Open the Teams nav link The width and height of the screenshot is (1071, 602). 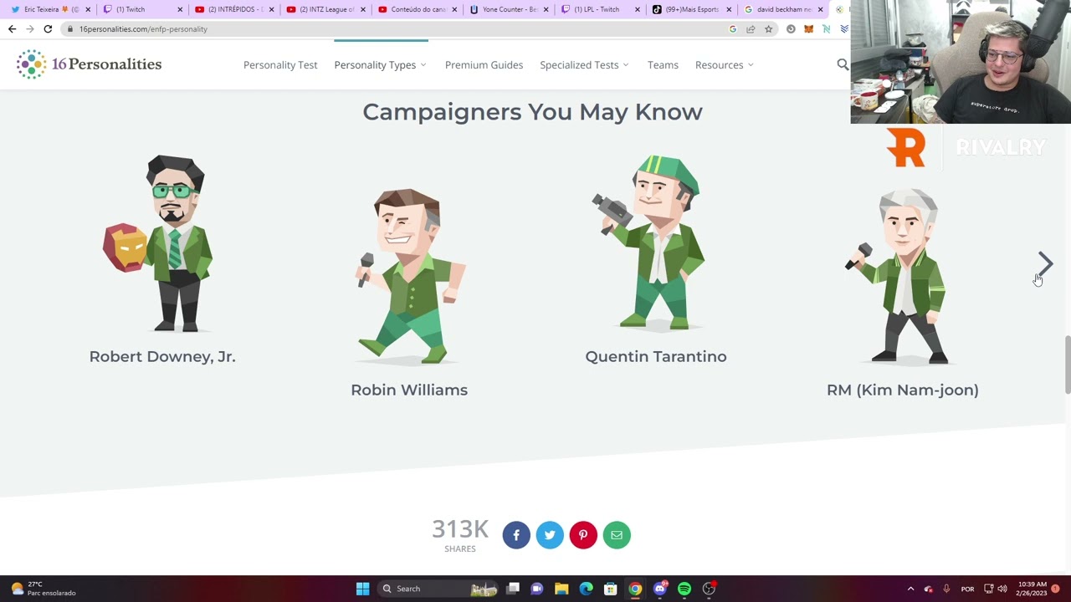pyautogui.click(x=663, y=64)
